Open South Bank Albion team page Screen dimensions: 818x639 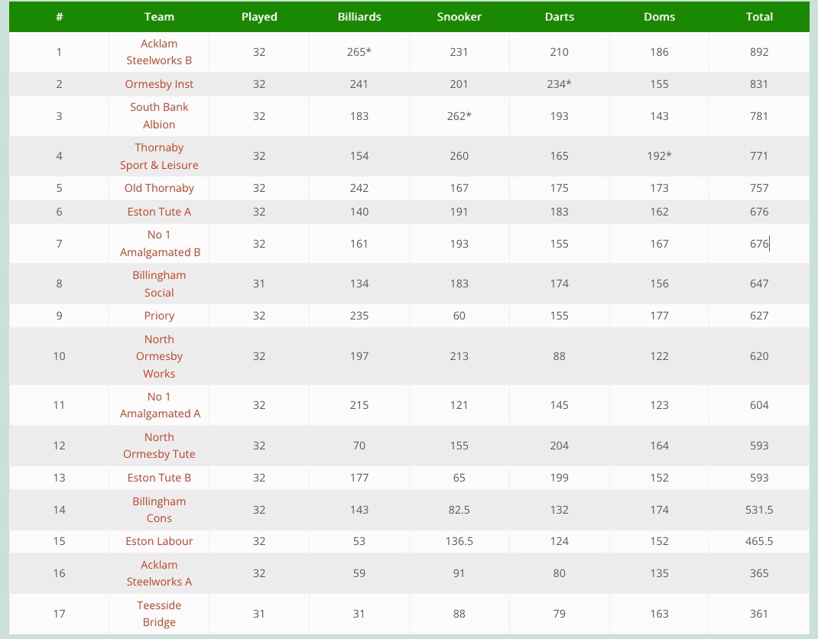point(159,116)
